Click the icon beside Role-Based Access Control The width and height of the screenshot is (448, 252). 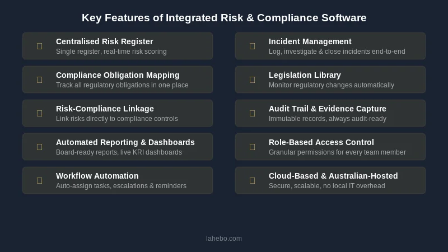pos(253,147)
